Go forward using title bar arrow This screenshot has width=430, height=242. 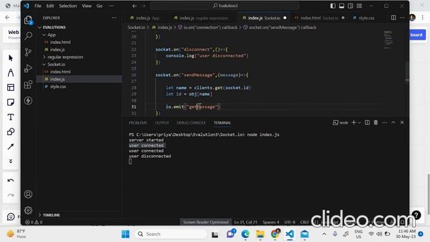(143, 6)
